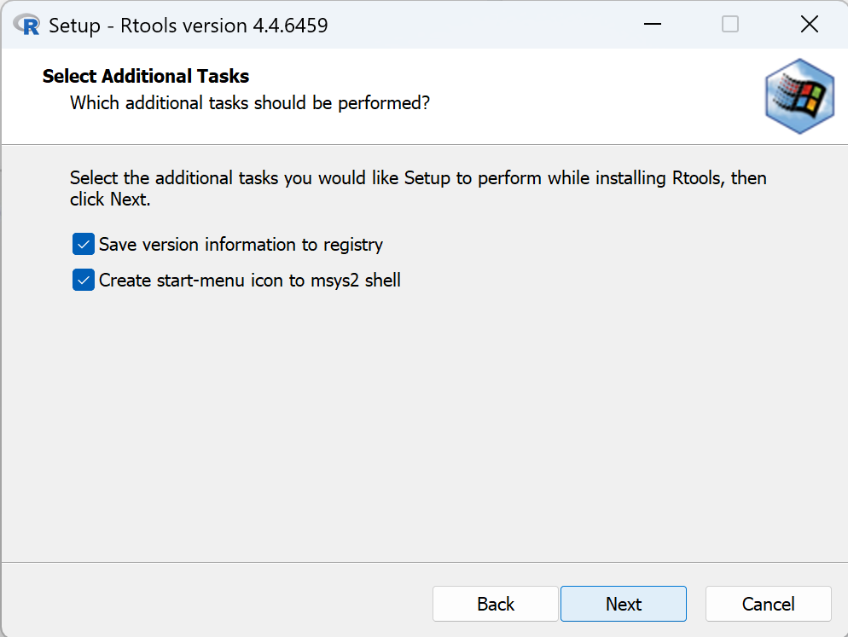
Task: Cancel the Rtools installation
Action: click(767, 604)
